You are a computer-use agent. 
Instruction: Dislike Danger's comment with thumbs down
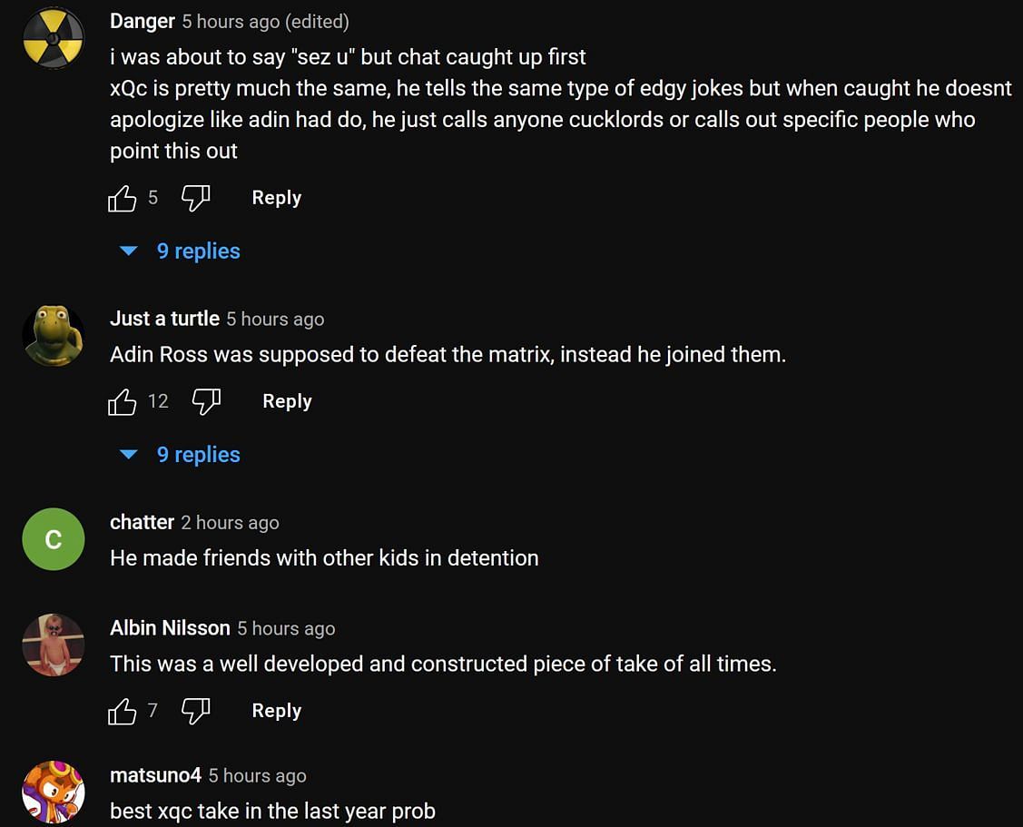196,198
